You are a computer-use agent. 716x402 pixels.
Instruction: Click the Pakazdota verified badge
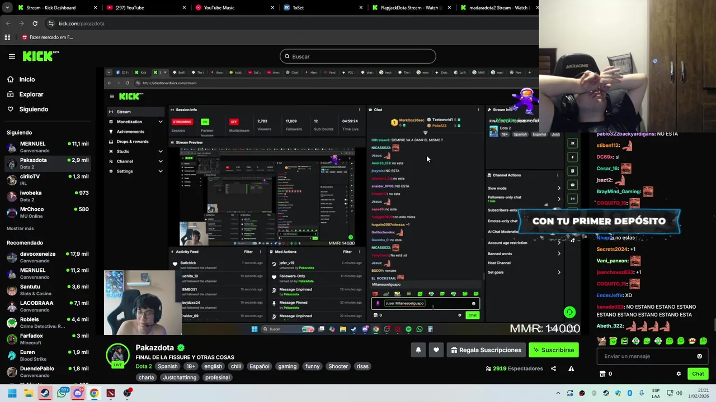point(181,347)
